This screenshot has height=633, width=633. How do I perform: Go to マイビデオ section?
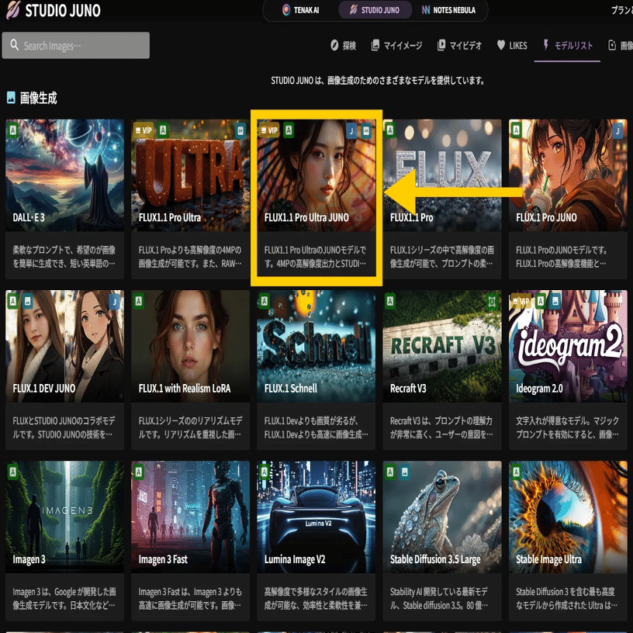coord(460,45)
